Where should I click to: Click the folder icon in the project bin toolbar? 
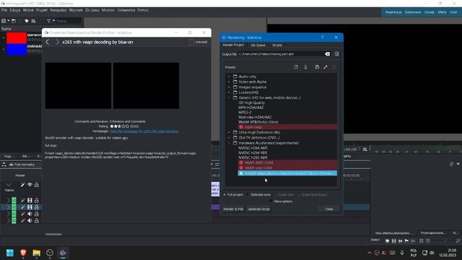tap(14, 21)
